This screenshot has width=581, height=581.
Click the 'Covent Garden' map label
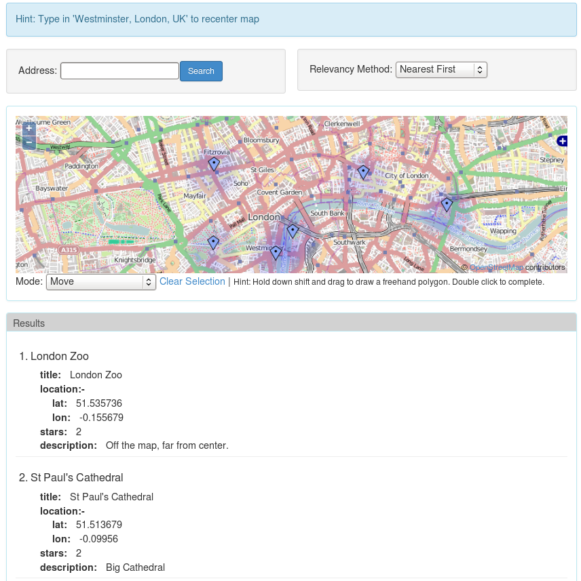(280, 193)
